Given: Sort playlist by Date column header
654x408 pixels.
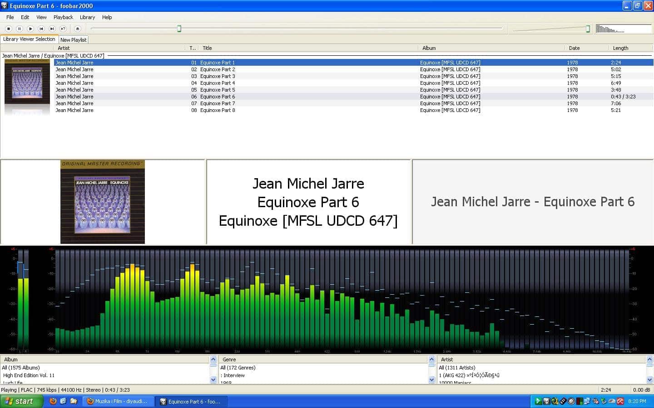Looking at the screenshot, I should pos(586,48).
